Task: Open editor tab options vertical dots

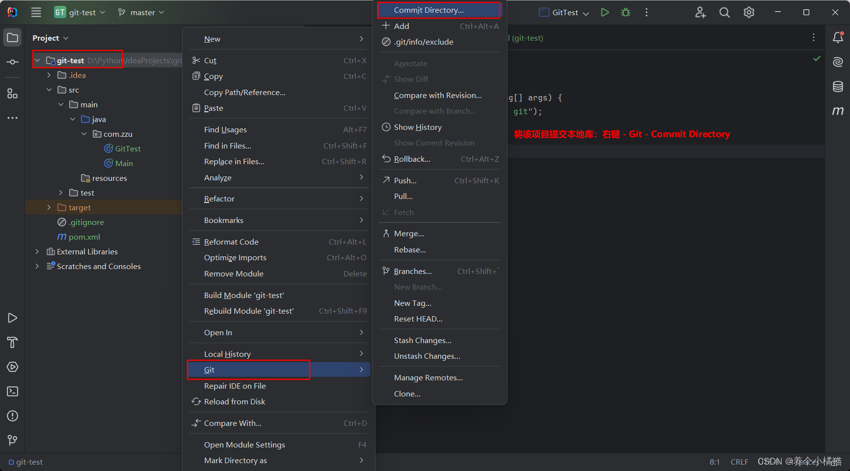Action: click(814, 38)
